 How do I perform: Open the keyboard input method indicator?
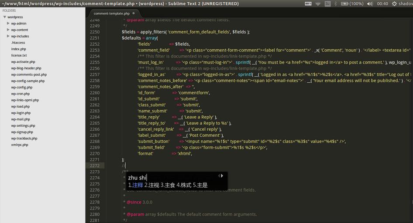308,3
